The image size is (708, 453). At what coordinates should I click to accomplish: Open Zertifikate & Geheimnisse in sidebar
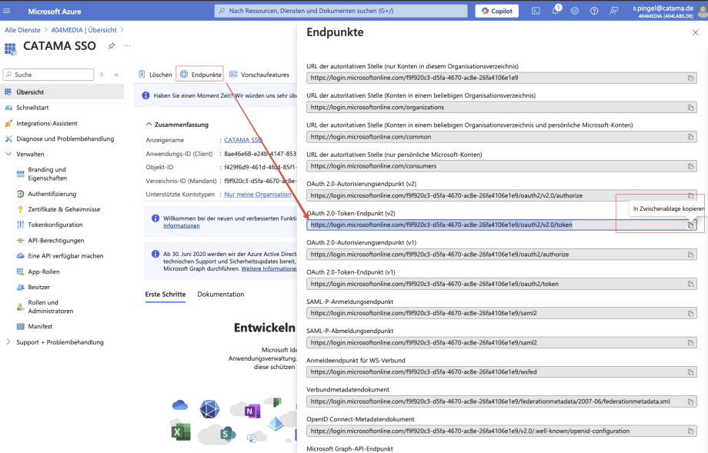[64, 209]
